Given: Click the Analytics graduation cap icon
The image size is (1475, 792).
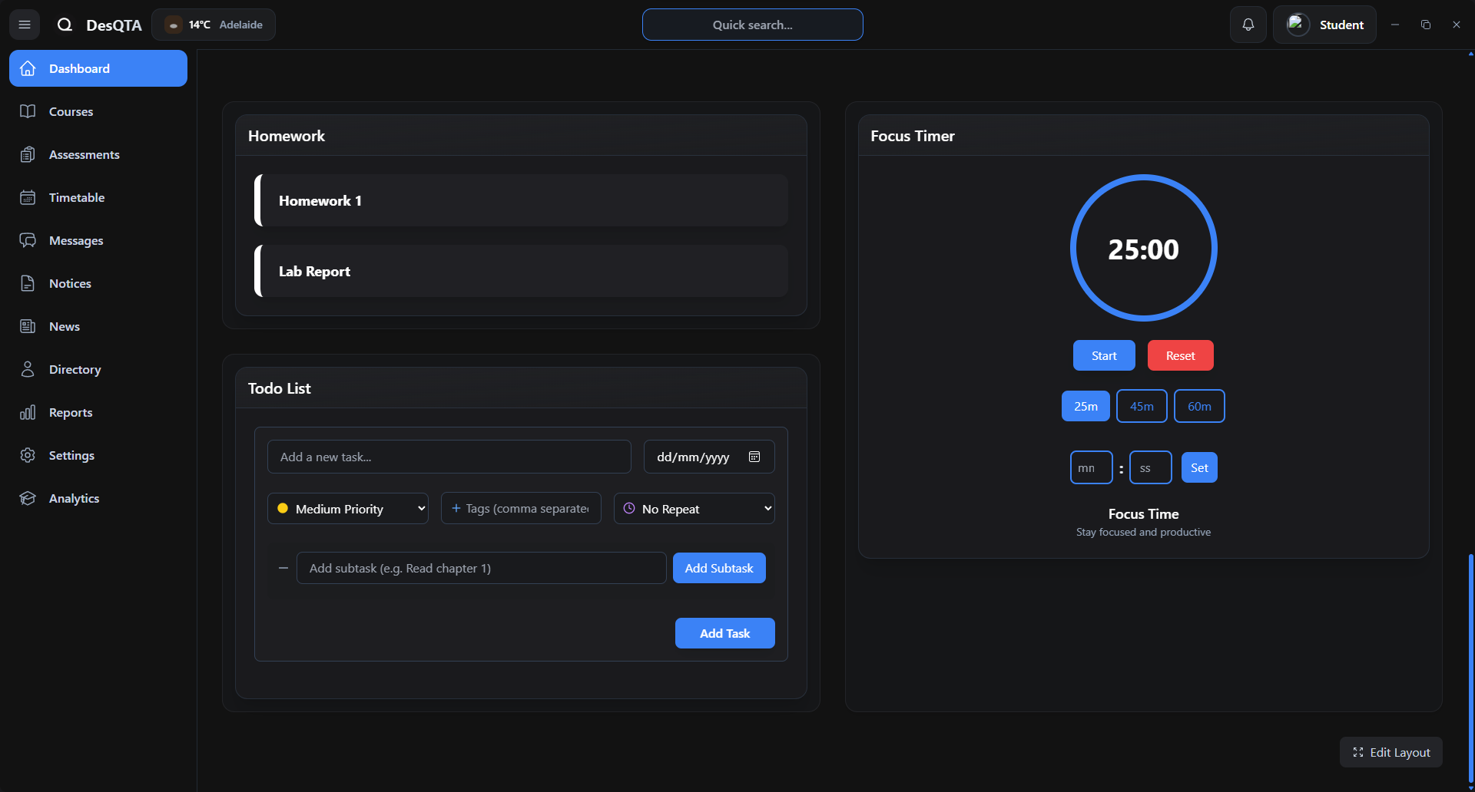Looking at the screenshot, I should tap(28, 498).
